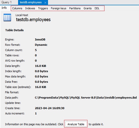The image size is (139, 128).
Task: Click the Data free 0.0 bytes value
Action: (x=41, y=82)
